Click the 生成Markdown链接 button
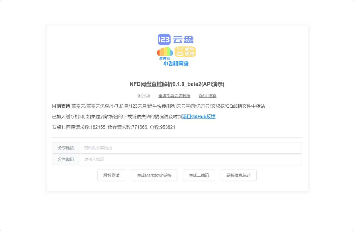The width and height of the screenshot is (354, 231). click(x=154, y=175)
